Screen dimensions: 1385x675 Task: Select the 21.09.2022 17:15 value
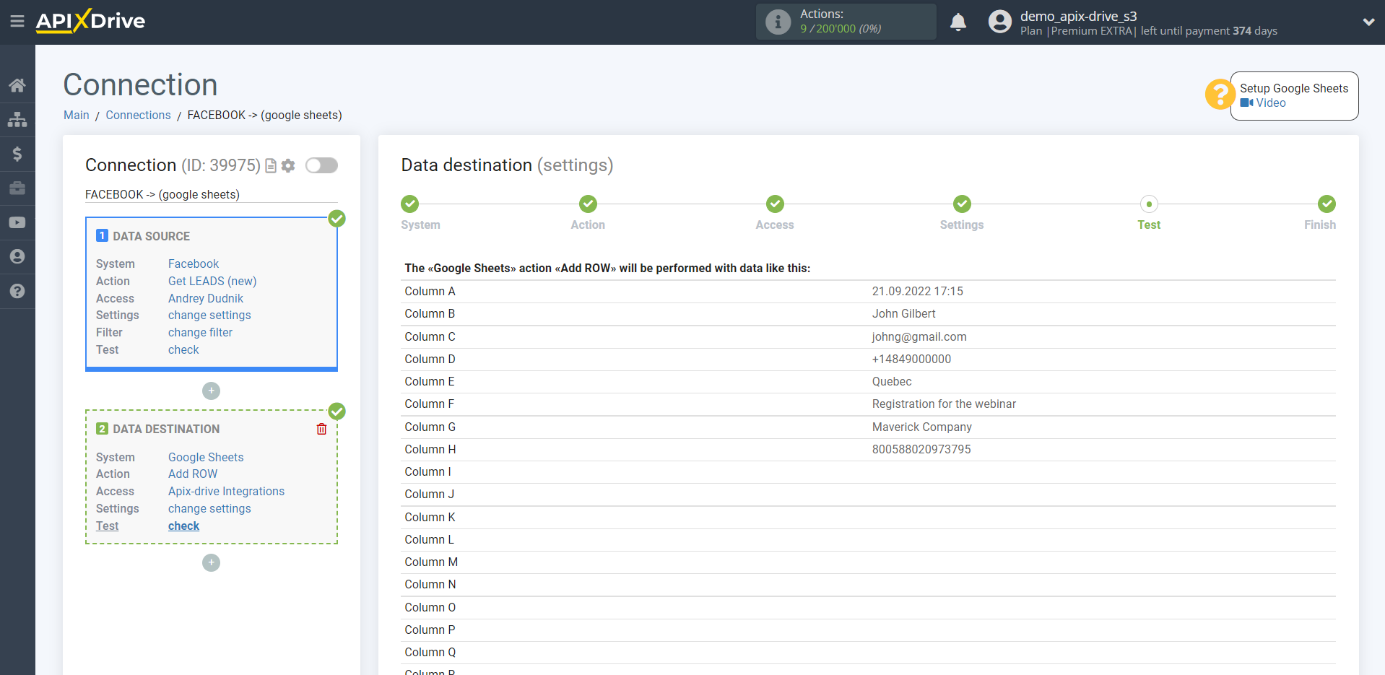click(x=917, y=292)
